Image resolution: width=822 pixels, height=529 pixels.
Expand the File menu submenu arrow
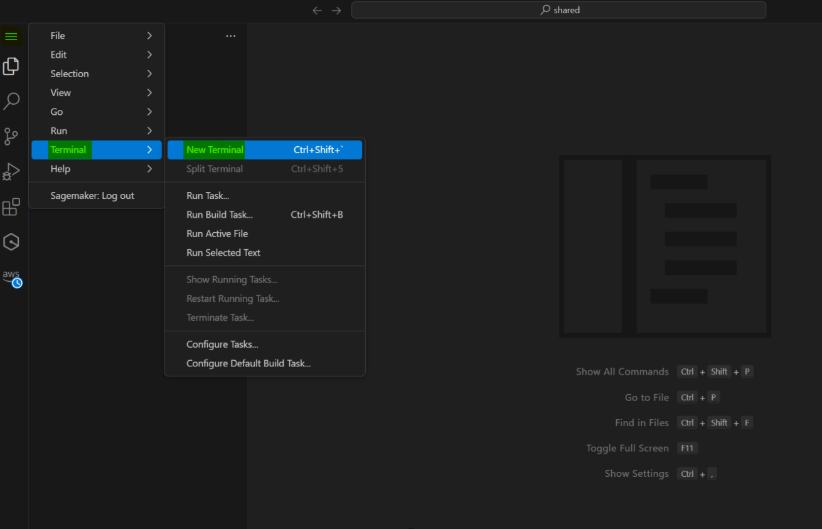149,36
